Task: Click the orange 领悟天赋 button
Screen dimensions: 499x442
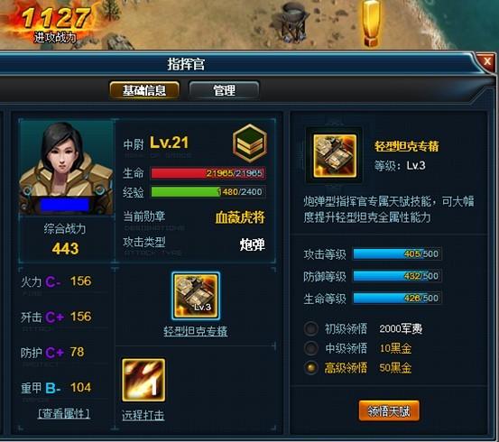Action: pos(389,411)
